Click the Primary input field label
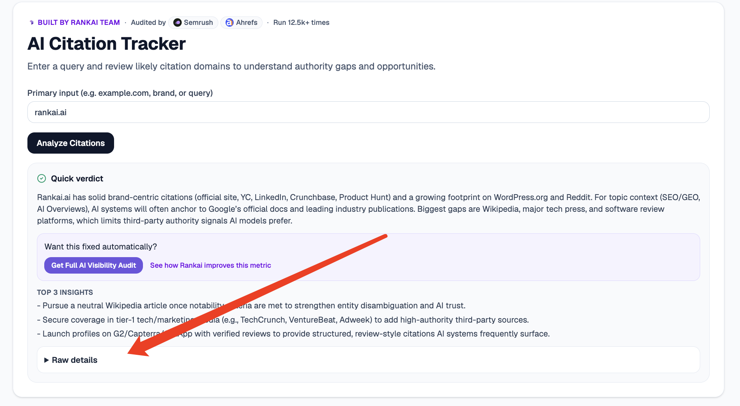 (x=120, y=93)
